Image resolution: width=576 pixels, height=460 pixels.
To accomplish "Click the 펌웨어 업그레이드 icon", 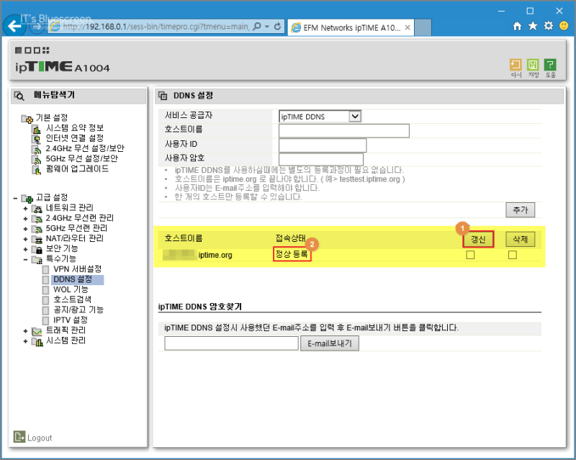I will click(37, 170).
